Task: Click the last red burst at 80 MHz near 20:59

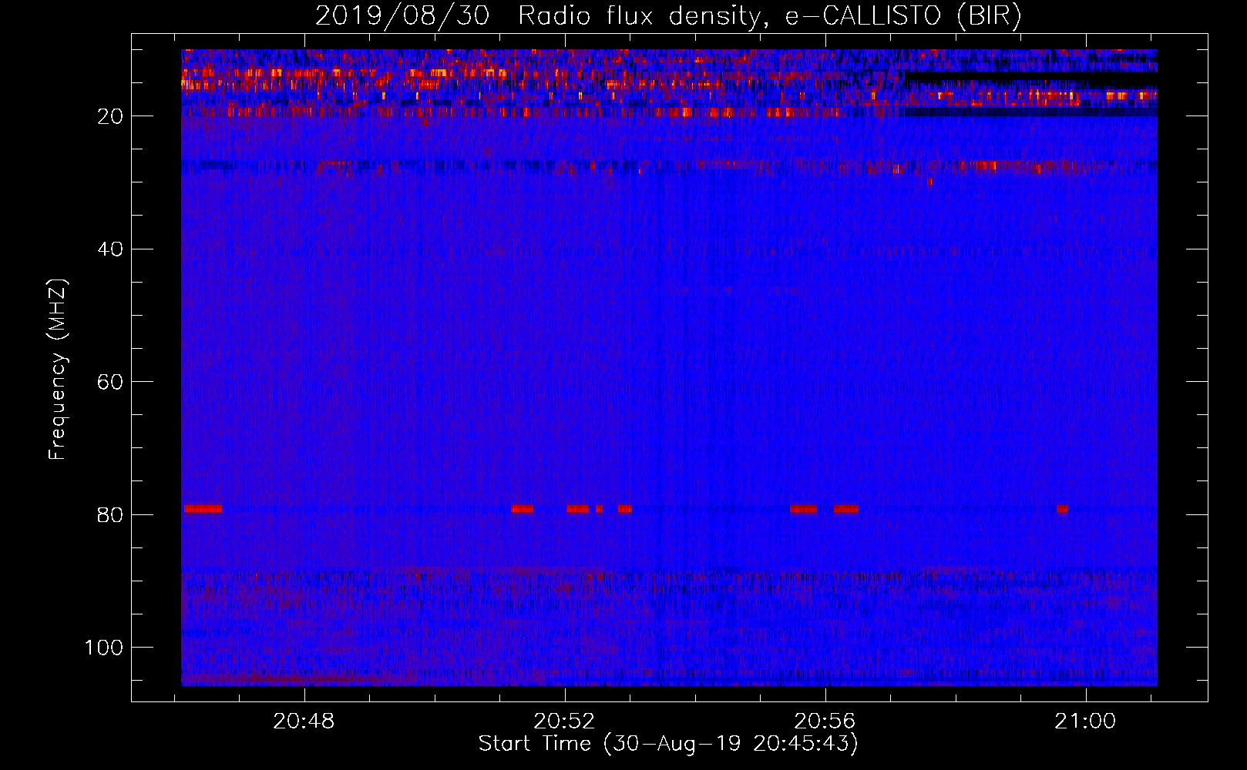Action: coord(1062,509)
